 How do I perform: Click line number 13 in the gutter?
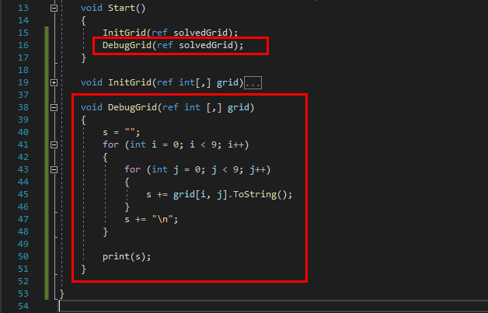click(x=23, y=8)
